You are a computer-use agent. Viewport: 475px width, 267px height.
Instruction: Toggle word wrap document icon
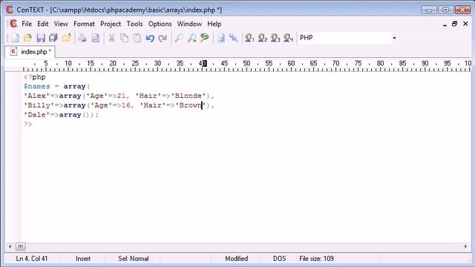tap(221, 38)
